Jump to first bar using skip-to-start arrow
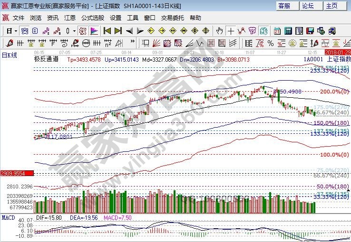This screenshot has height=242, width=351. (107, 31)
